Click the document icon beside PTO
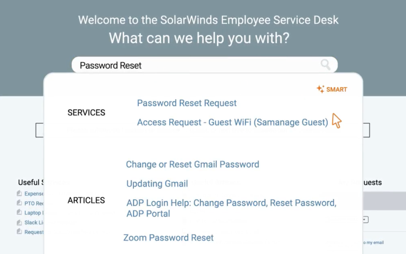This screenshot has width=406, height=254. click(x=19, y=203)
